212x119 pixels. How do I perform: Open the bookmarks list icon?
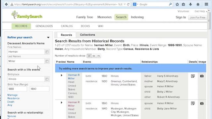[183, 4]
